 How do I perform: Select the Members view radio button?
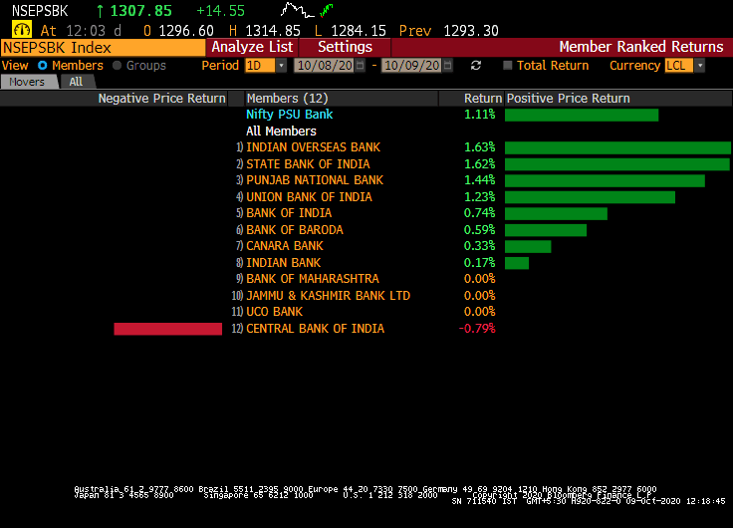pos(43,66)
